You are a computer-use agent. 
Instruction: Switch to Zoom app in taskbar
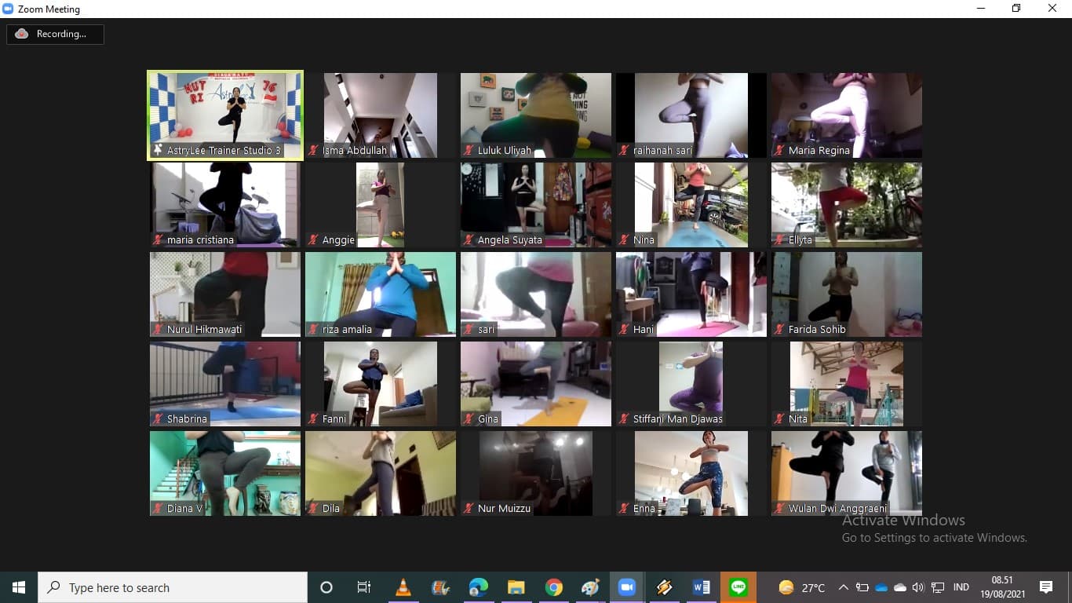coord(626,587)
